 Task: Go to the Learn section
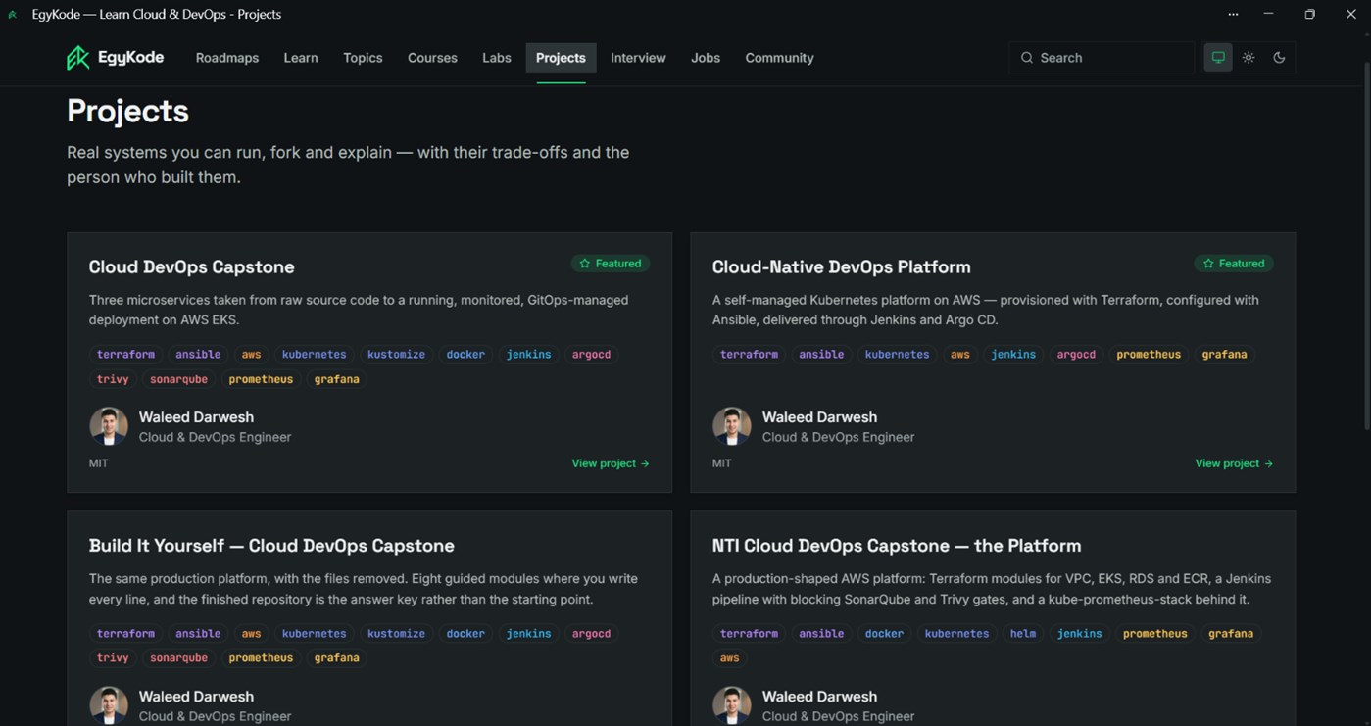point(301,58)
